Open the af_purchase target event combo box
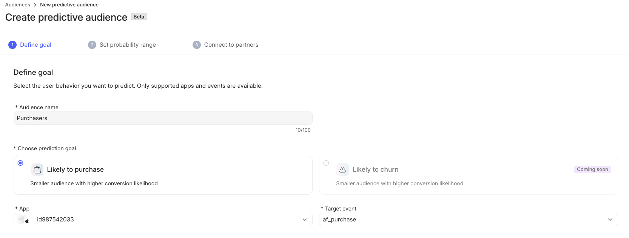 coord(469,220)
